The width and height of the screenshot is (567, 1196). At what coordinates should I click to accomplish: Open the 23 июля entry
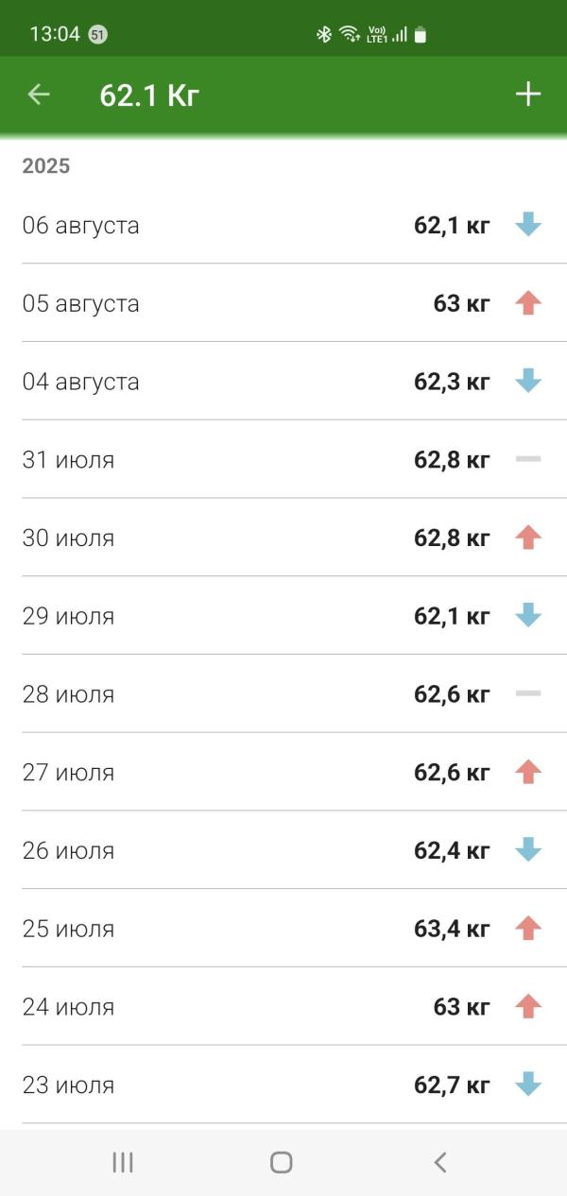(x=283, y=1085)
